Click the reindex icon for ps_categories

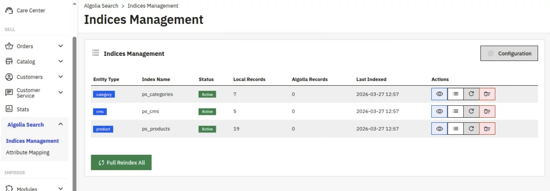(471, 94)
